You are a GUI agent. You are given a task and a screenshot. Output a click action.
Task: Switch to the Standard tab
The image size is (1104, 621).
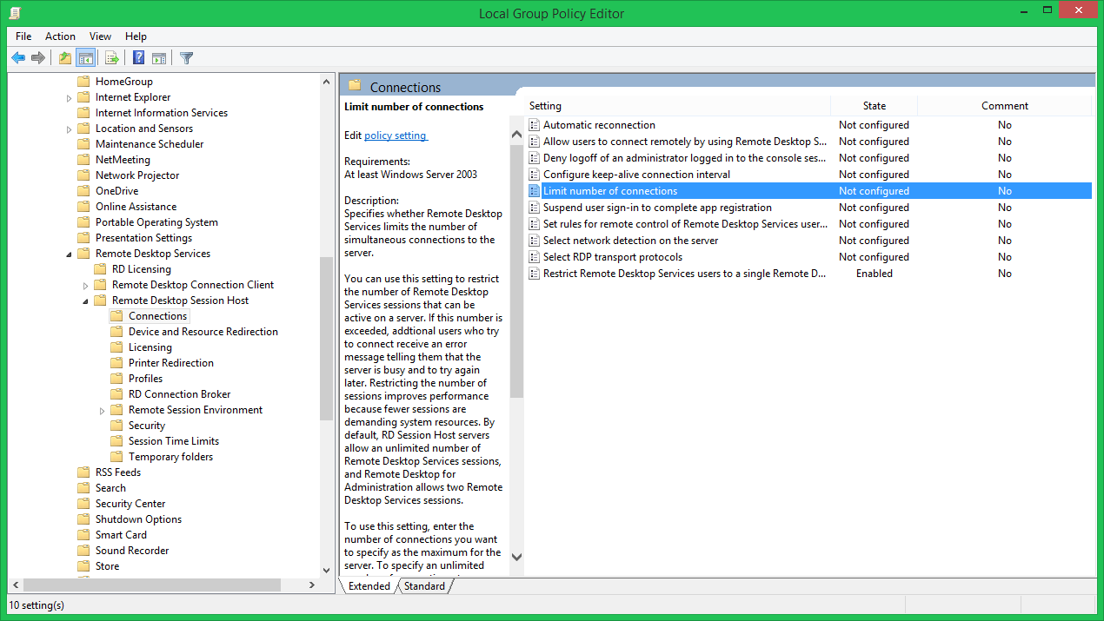424,585
